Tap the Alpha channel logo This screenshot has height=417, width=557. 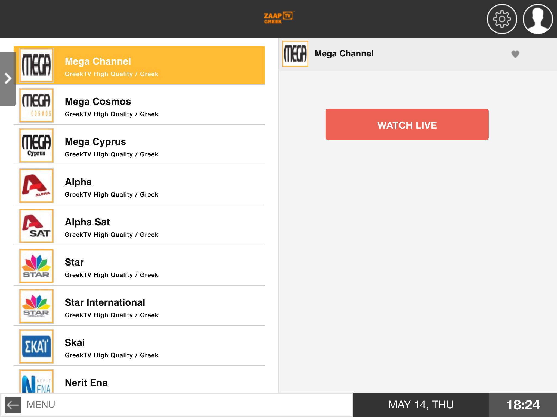coord(36,186)
